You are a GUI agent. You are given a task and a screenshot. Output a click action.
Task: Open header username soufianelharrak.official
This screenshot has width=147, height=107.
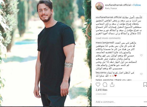(x=118, y=5)
